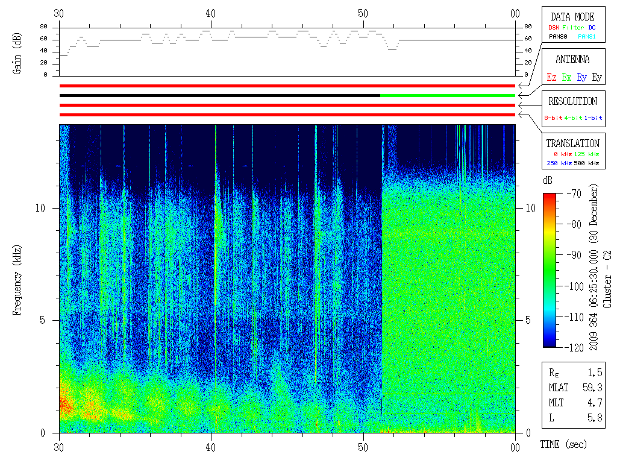This screenshot has width=617, height=463.
Task: Click the L value 5.8 in info box
Action: click(x=595, y=417)
